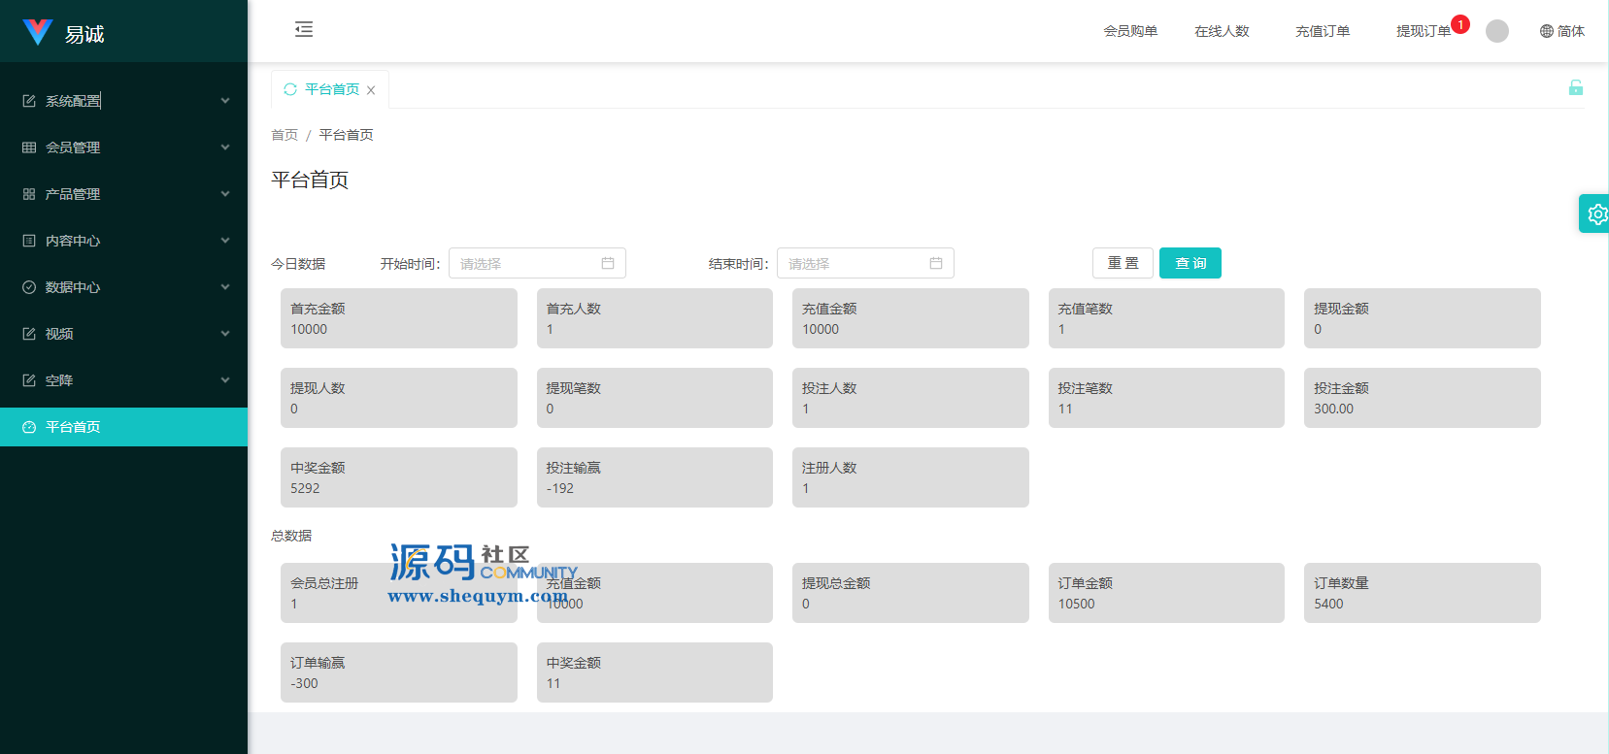Click the 首页 breadcrumb link
Image resolution: width=1609 pixels, height=754 pixels.
(x=285, y=135)
